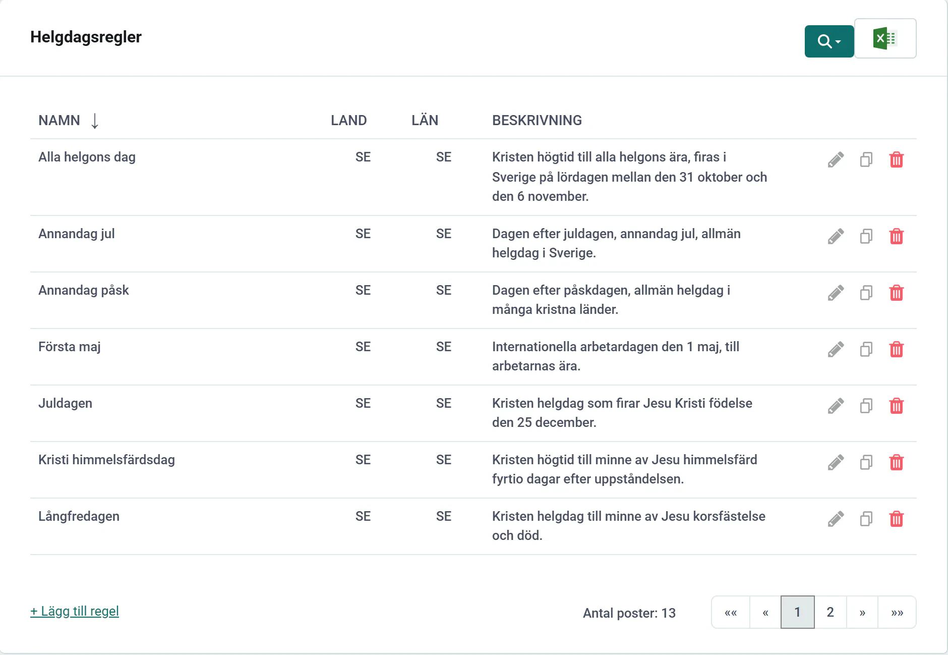Remove the Annandag påsk rule

(x=897, y=293)
